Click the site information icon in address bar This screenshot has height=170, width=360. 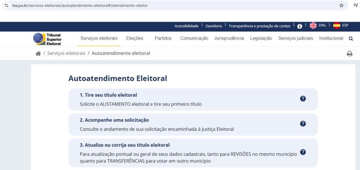point(6,5)
